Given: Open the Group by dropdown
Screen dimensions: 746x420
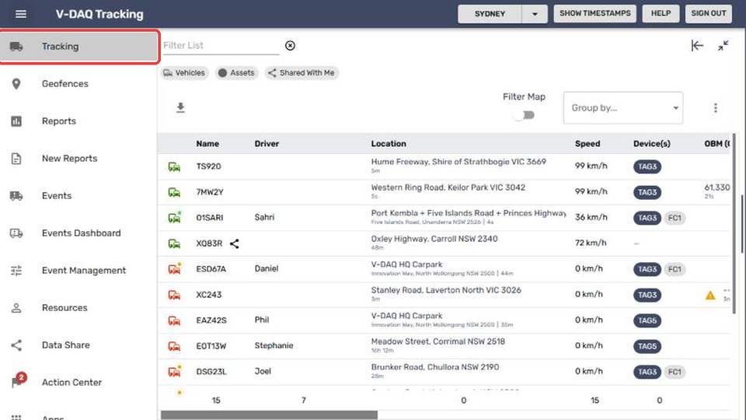Looking at the screenshot, I should [x=622, y=108].
